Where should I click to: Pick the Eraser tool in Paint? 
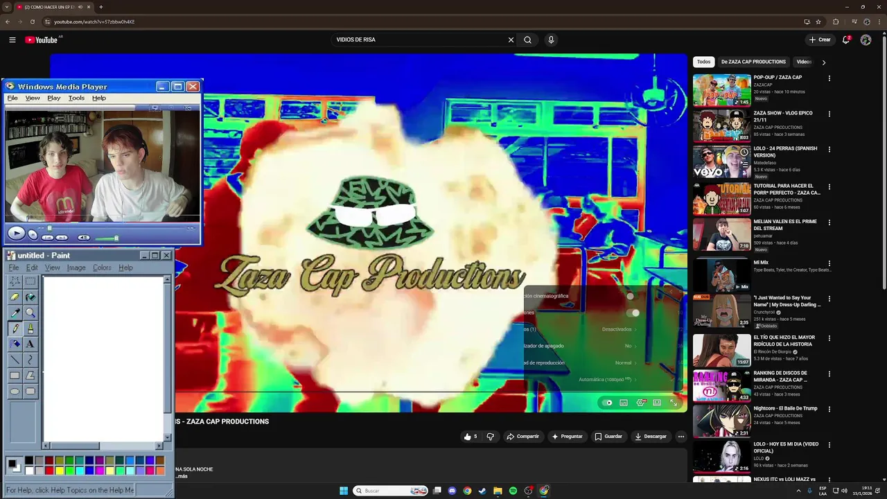tap(15, 297)
